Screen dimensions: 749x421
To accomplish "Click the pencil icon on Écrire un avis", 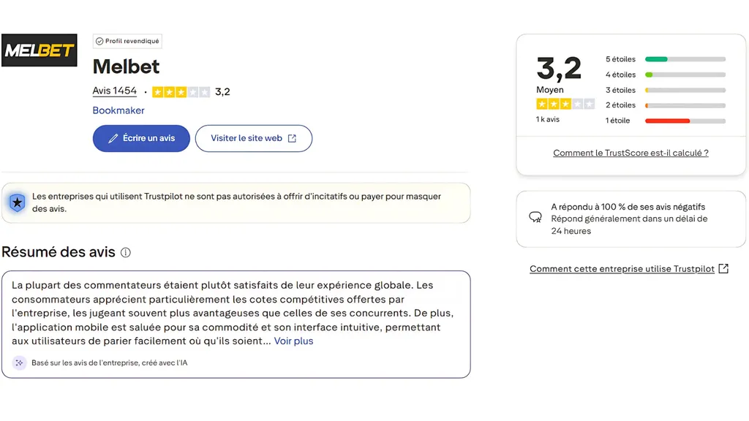I will pyautogui.click(x=113, y=138).
